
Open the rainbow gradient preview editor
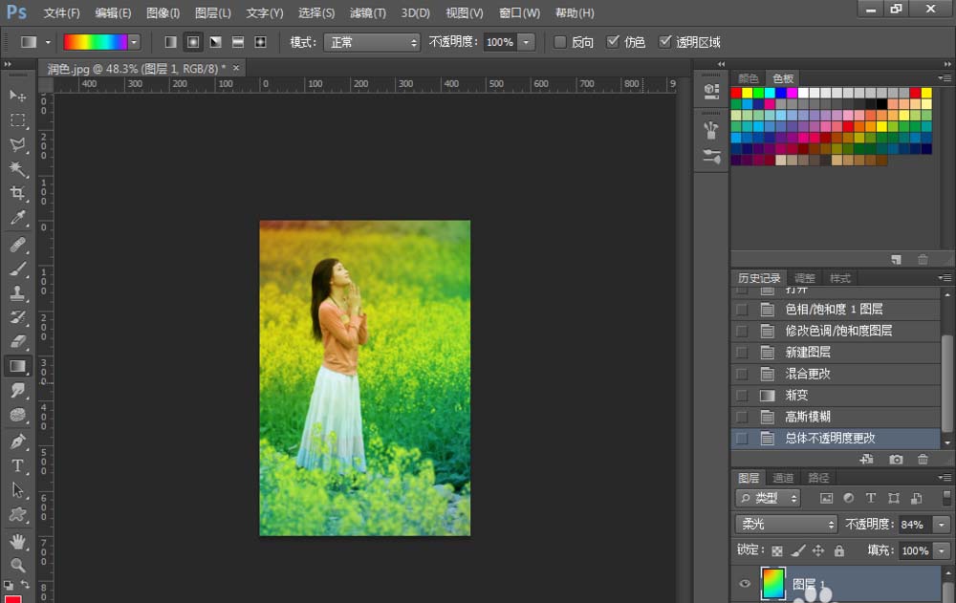pyautogui.click(x=95, y=42)
